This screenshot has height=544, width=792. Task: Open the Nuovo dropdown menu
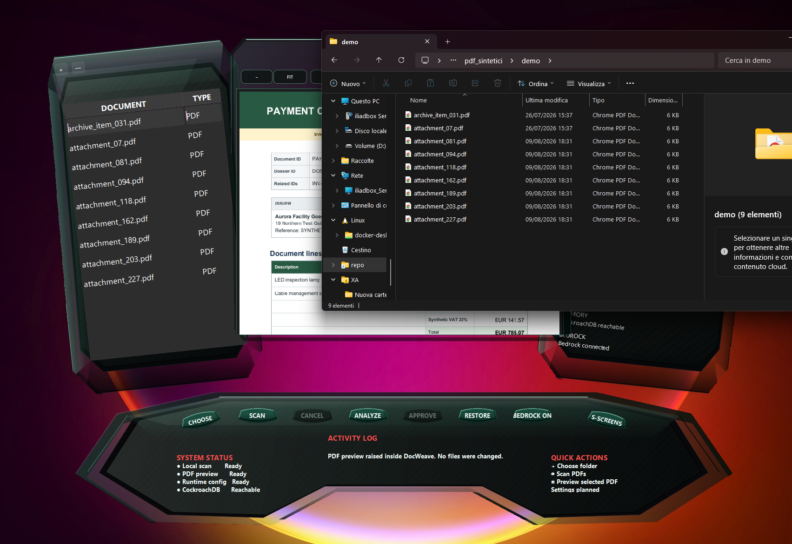point(348,84)
